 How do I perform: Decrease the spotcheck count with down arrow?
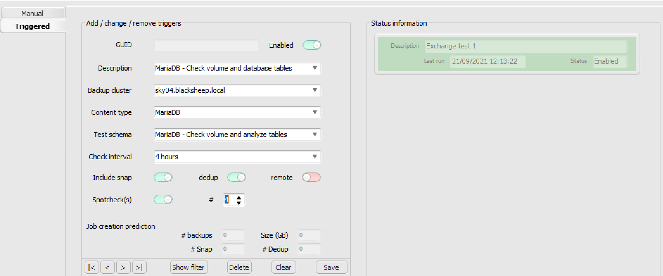point(239,203)
